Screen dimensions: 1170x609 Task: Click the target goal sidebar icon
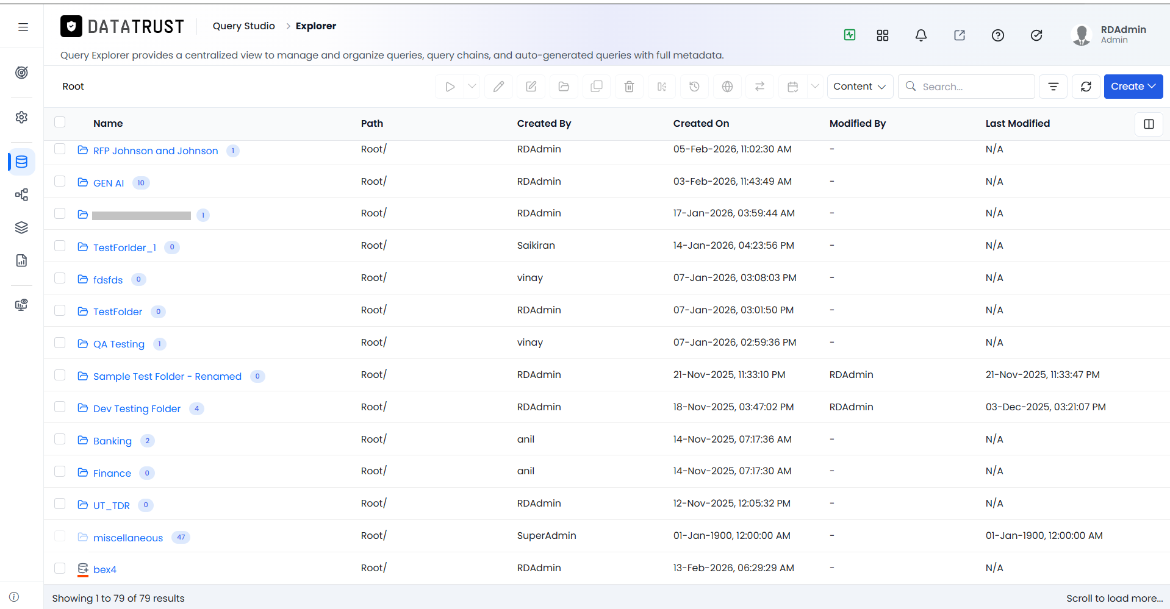click(22, 73)
